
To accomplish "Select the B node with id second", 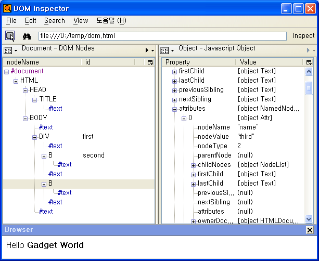I will 50,155.
